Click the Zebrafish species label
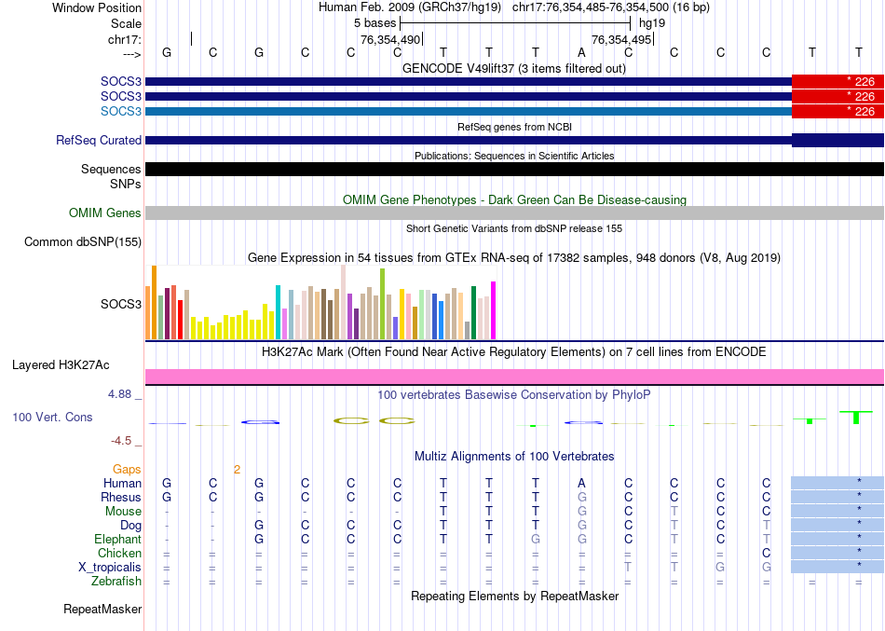The width and height of the screenshot is (885, 631). (116, 581)
